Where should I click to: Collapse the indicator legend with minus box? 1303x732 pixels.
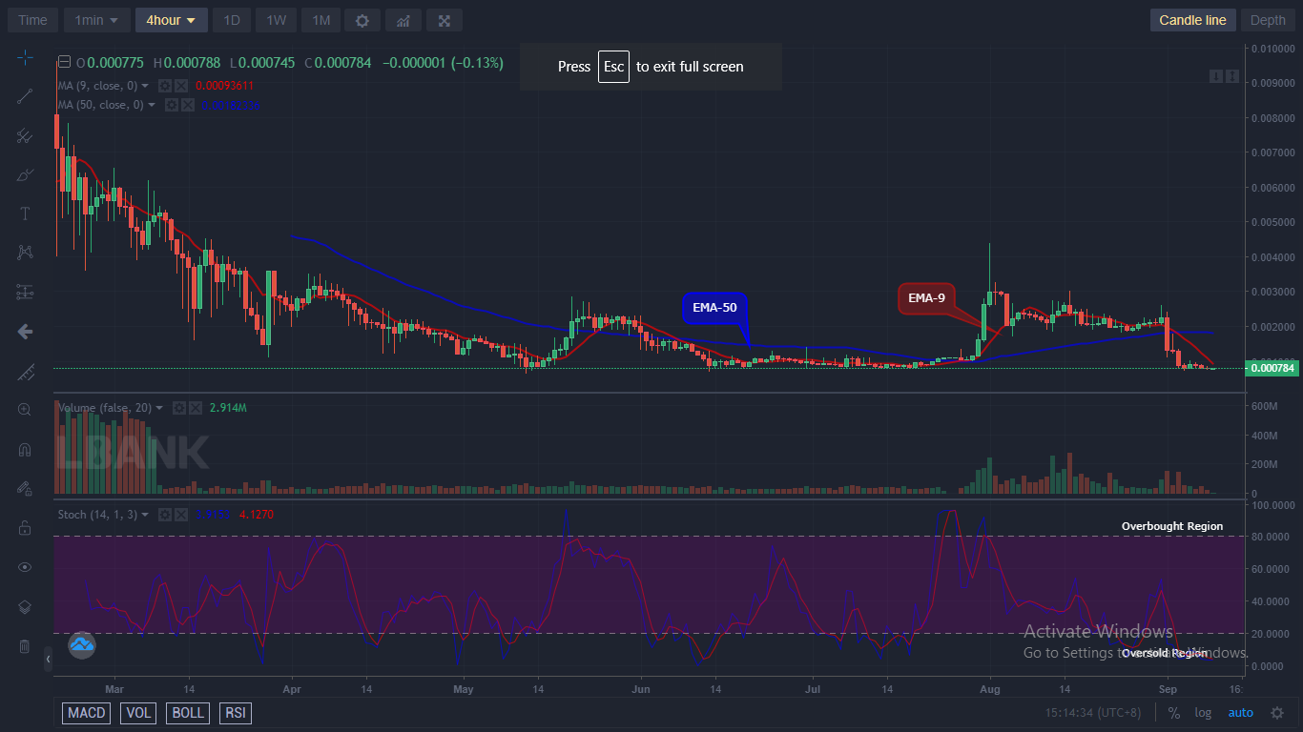(65, 62)
